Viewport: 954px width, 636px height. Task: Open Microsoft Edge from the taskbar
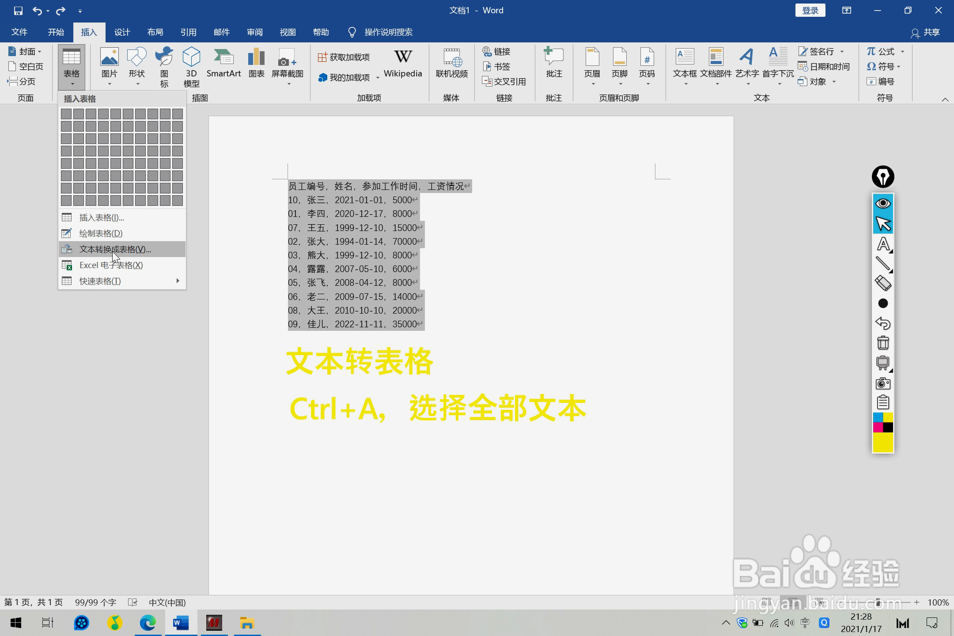point(148,623)
